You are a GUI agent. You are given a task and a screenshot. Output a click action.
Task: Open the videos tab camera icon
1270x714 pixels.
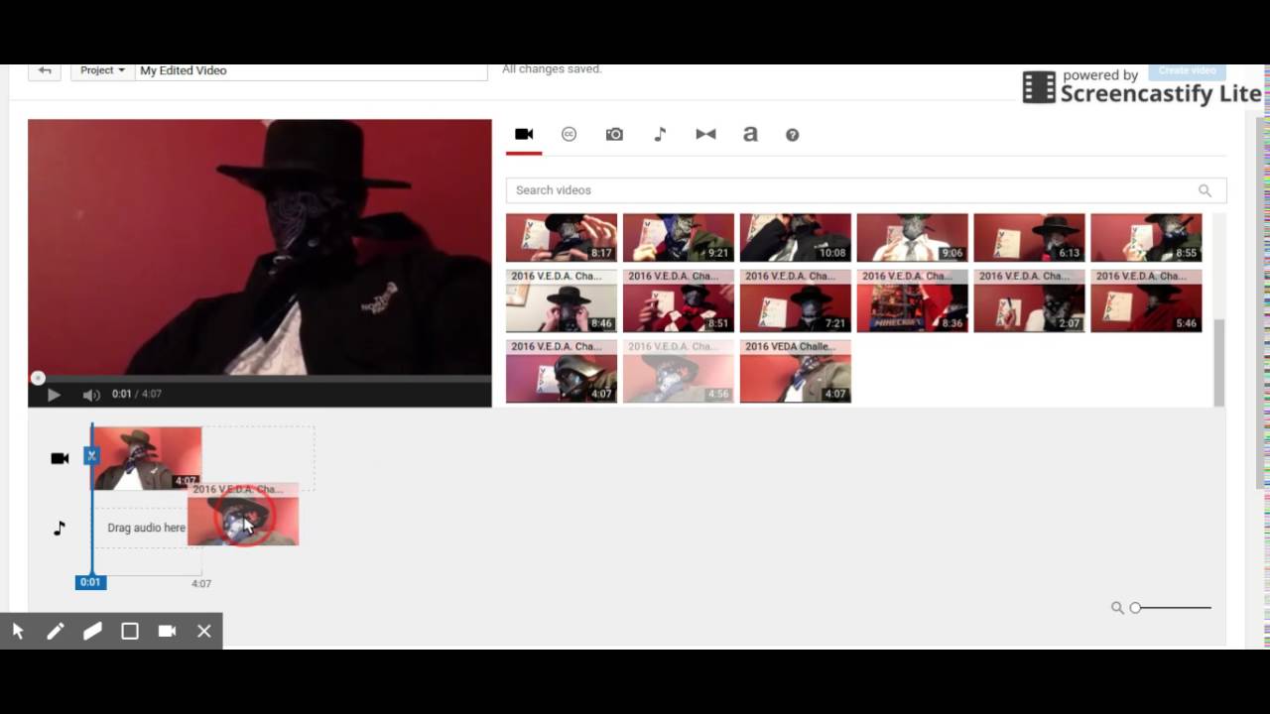click(524, 134)
